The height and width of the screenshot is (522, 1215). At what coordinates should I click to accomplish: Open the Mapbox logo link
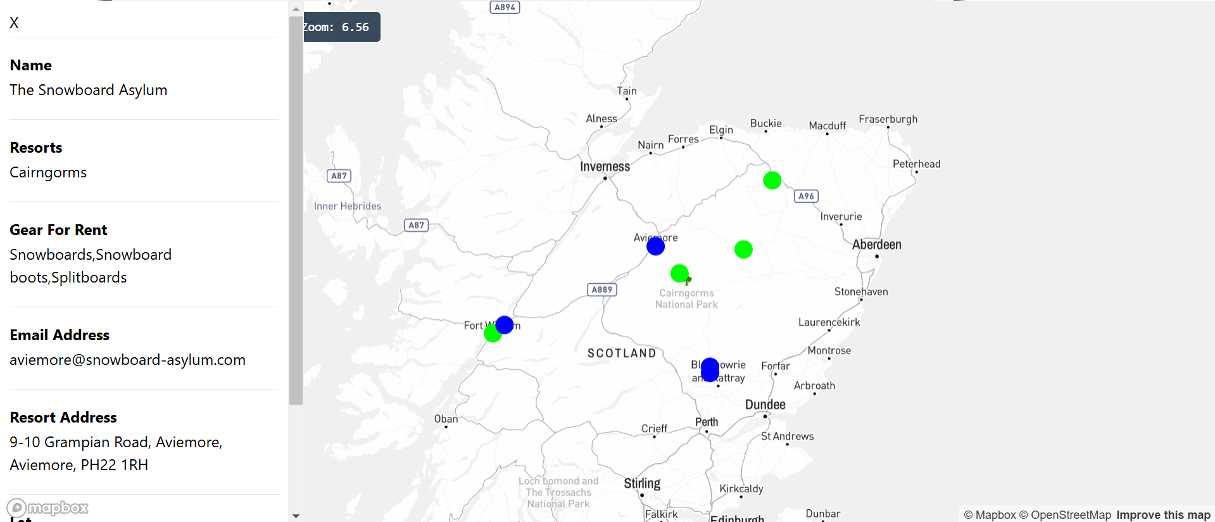tap(47, 507)
